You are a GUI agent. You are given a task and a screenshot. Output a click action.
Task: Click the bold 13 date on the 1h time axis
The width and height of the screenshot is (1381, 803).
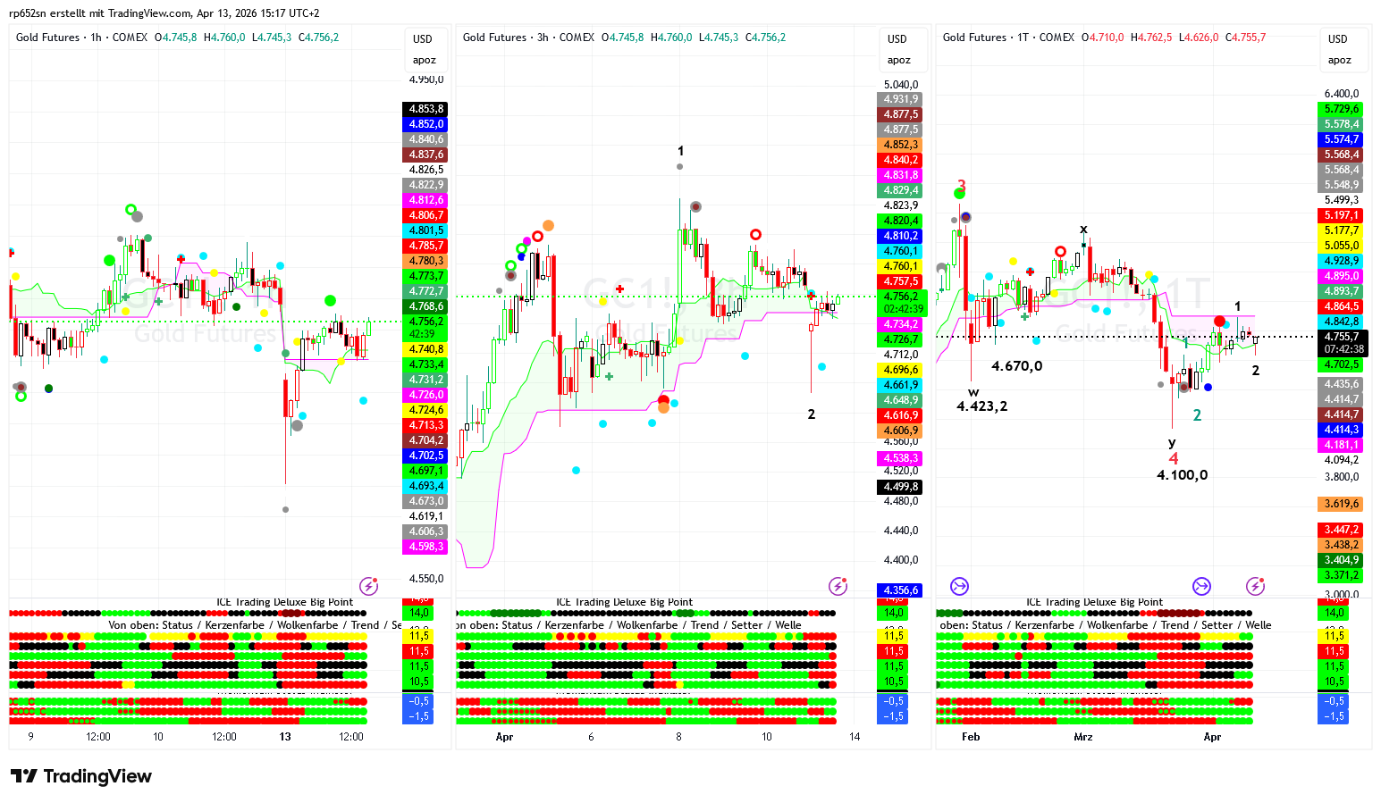(x=285, y=737)
